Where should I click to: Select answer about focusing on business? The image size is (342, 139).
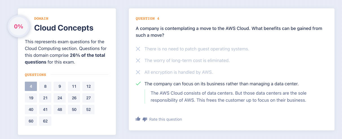[221, 84]
